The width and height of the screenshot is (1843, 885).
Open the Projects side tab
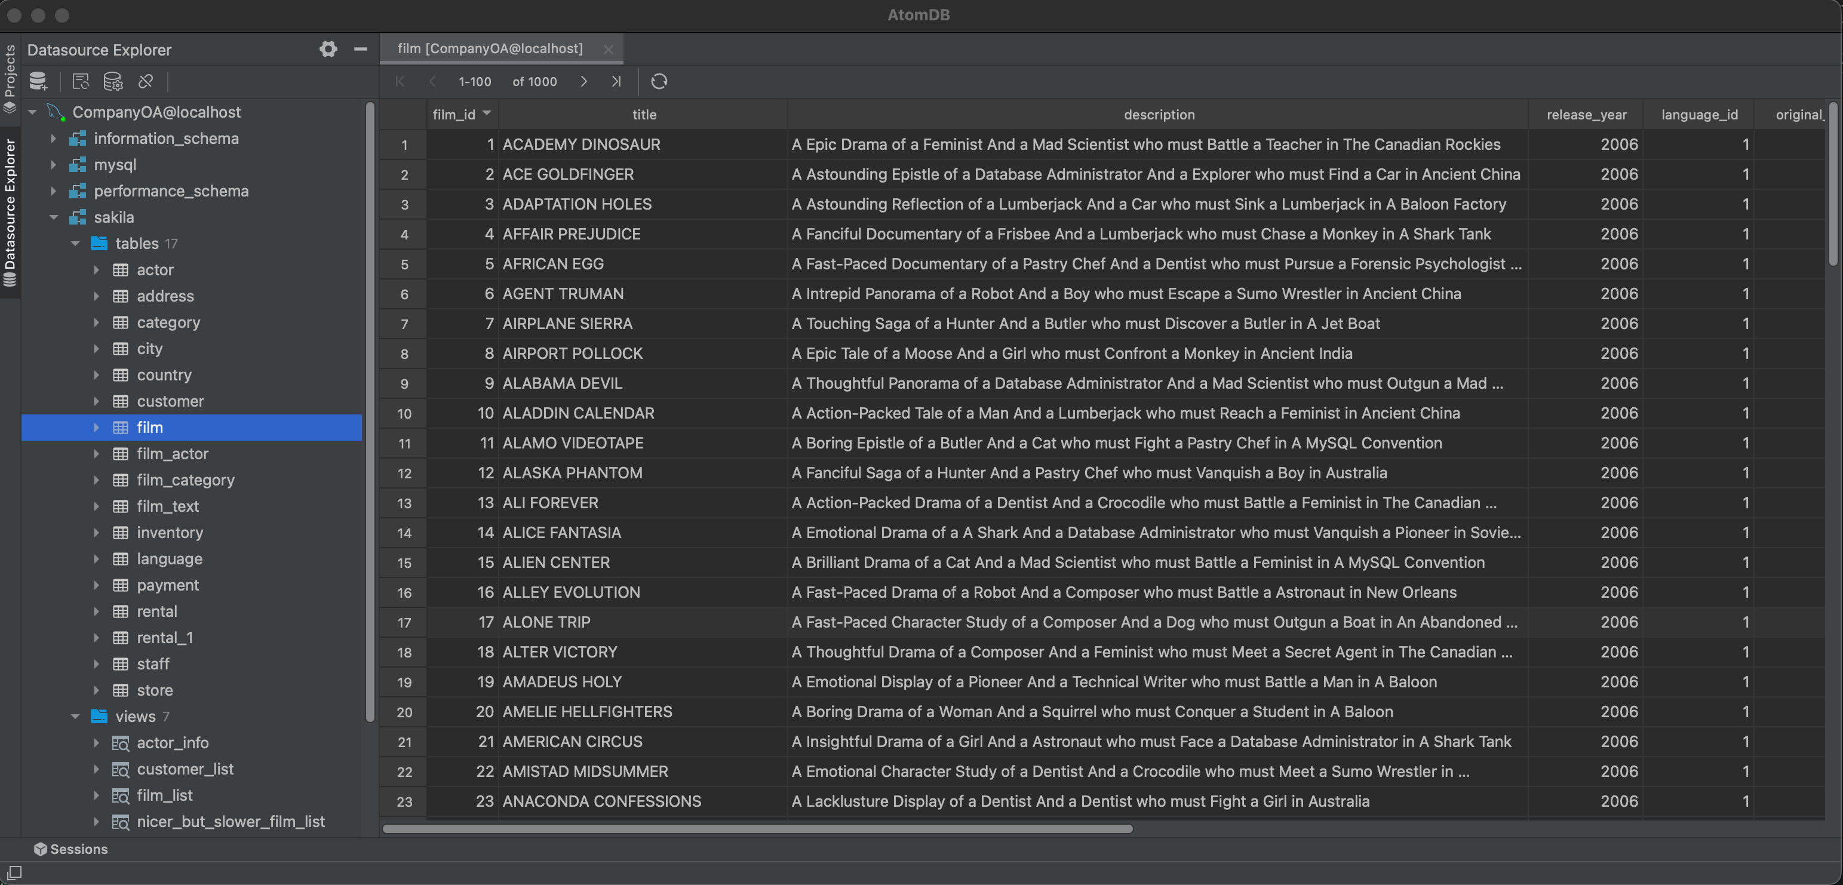point(10,79)
